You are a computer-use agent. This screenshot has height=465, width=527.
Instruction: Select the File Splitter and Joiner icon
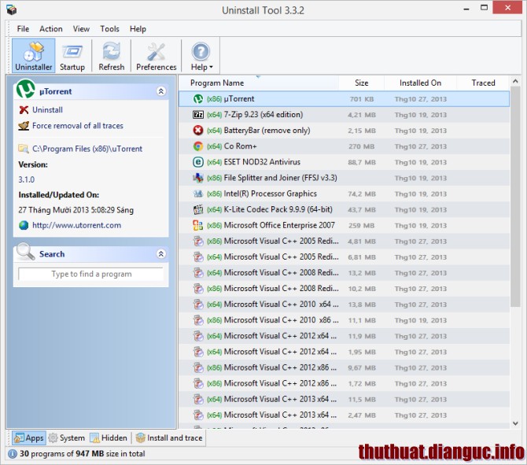pyautogui.click(x=198, y=178)
